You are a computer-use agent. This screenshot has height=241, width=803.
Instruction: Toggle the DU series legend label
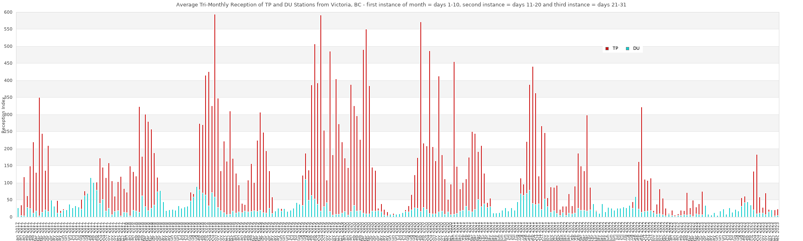(x=636, y=49)
